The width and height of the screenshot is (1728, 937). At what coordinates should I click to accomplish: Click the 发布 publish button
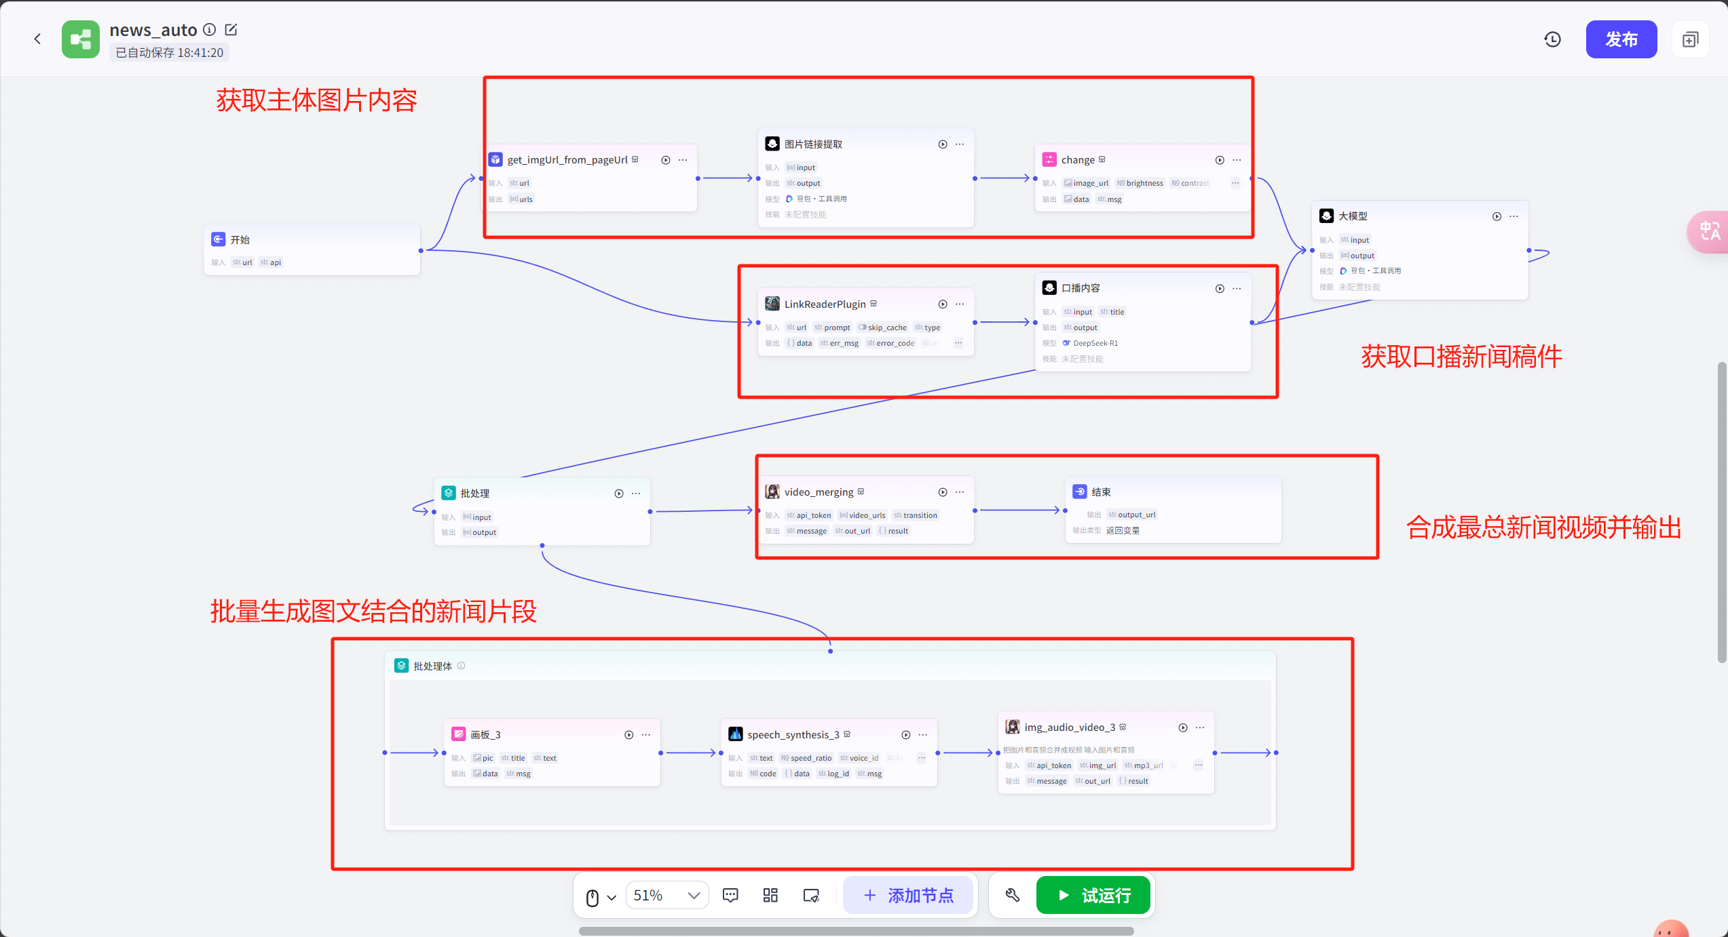click(1621, 39)
